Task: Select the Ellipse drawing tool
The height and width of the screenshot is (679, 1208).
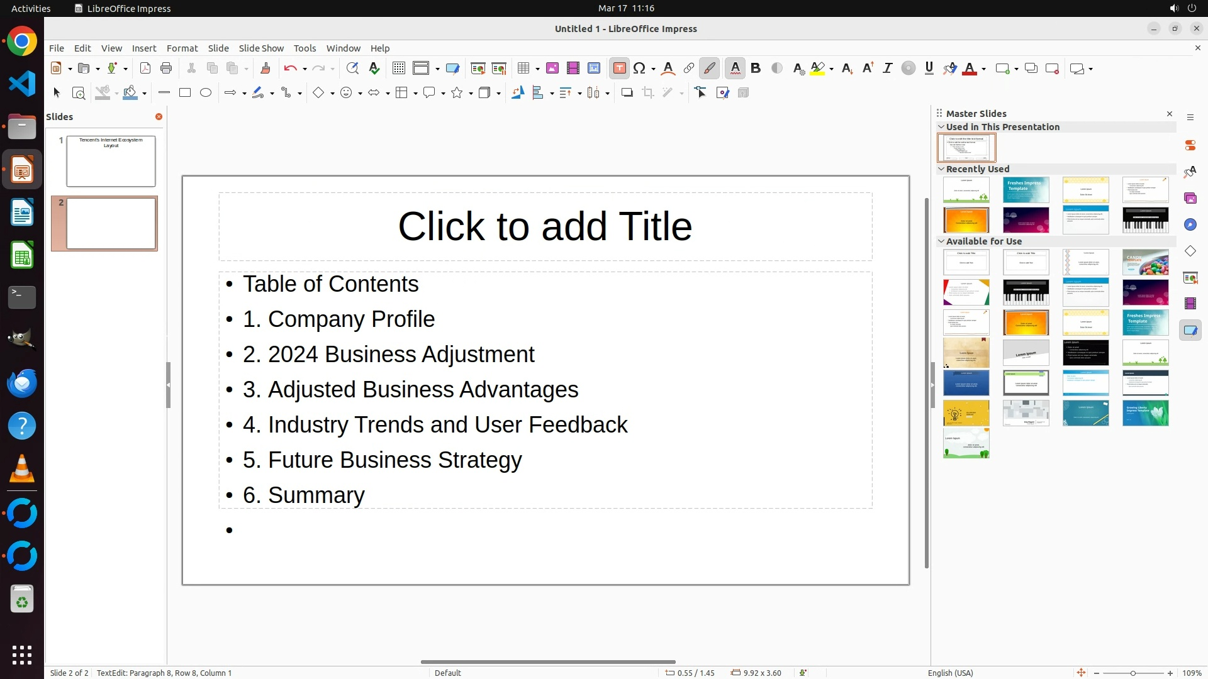Action: [x=206, y=93]
